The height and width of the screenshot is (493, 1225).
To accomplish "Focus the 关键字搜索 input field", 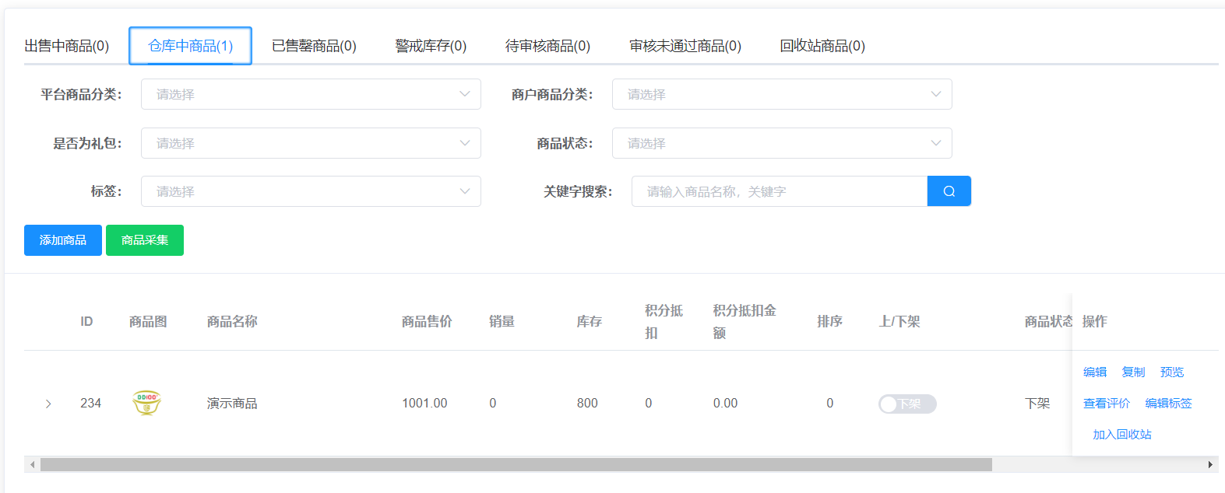I will [x=779, y=191].
